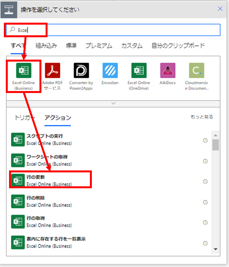Switch to the すべて tab
The image size is (229, 267).
(x=18, y=45)
